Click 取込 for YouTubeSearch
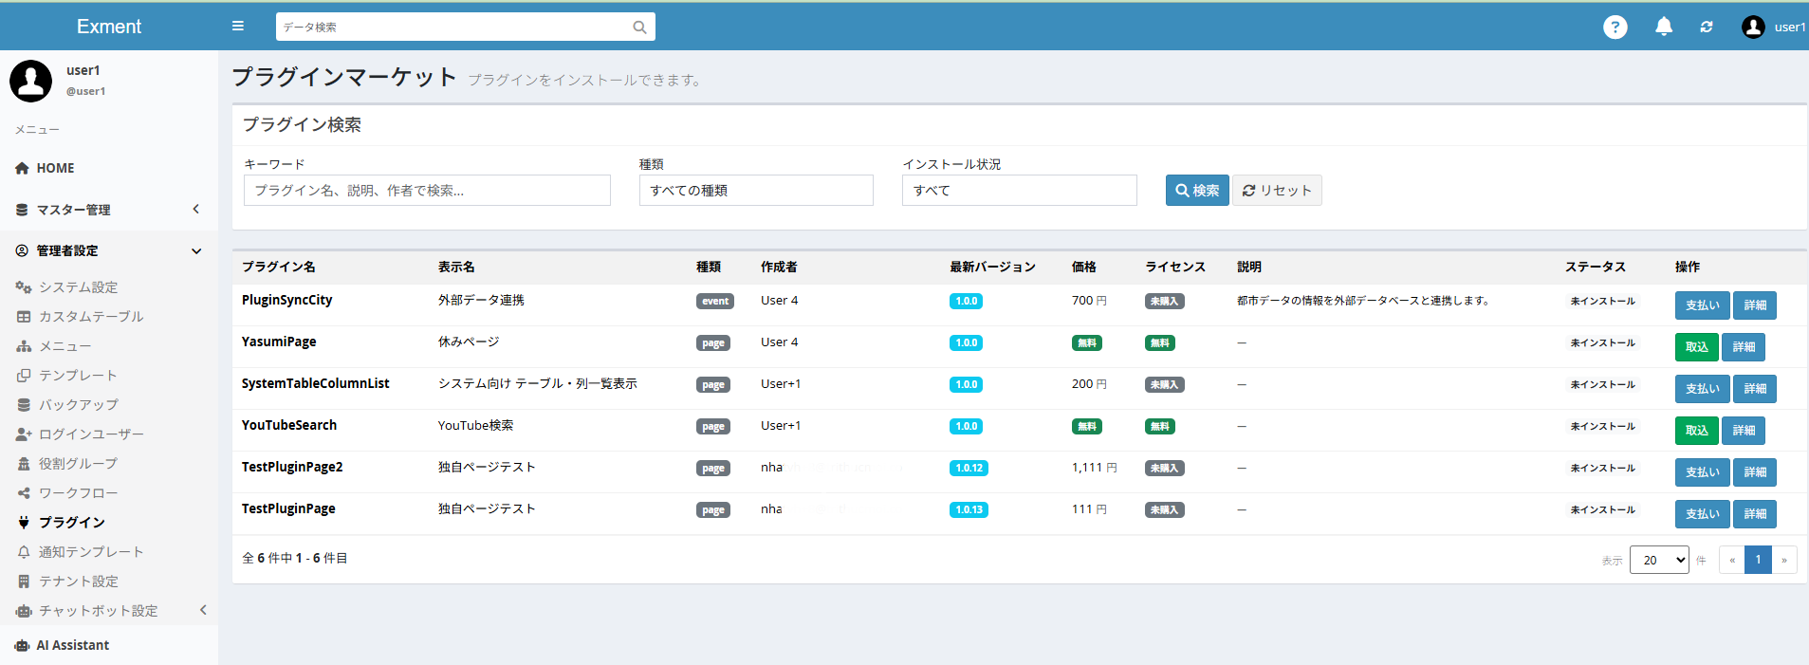The width and height of the screenshot is (1809, 665). [x=1696, y=431]
